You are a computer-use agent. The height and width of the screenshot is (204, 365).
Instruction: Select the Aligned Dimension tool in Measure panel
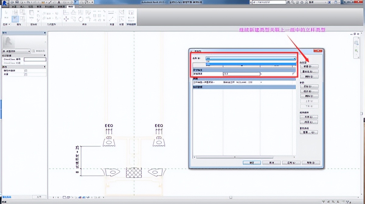point(111,12)
